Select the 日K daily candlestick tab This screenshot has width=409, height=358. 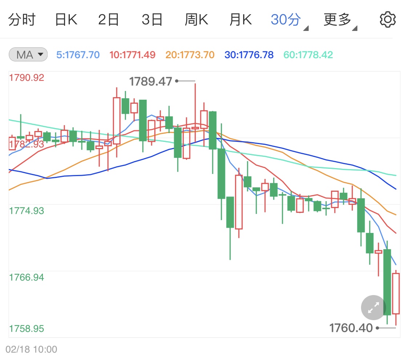(66, 20)
